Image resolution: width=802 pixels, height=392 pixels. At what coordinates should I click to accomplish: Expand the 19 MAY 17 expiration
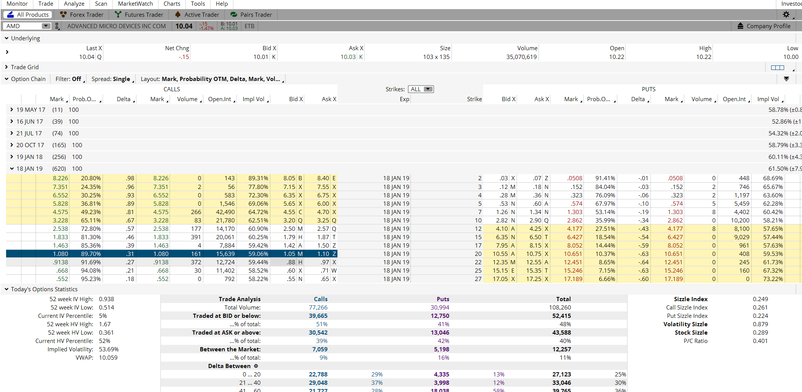click(12, 110)
